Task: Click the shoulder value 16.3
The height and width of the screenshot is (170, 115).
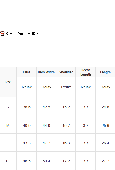Action: click(x=66, y=143)
